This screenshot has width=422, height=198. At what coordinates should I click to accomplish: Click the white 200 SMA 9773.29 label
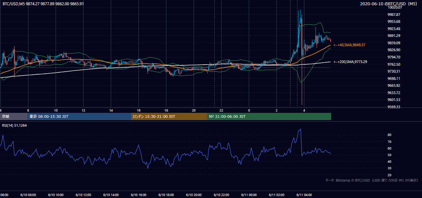[350, 62]
